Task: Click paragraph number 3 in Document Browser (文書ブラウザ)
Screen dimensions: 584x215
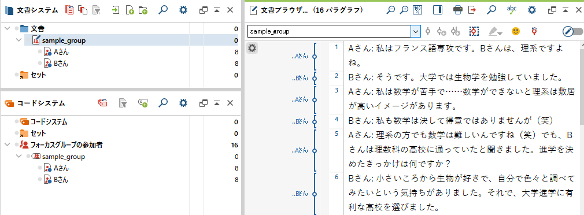Action: pyautogui.click(x=337, y=90)
